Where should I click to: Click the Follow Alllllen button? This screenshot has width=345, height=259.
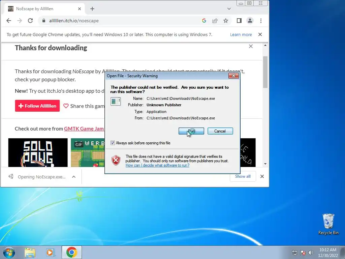[37, 106]
